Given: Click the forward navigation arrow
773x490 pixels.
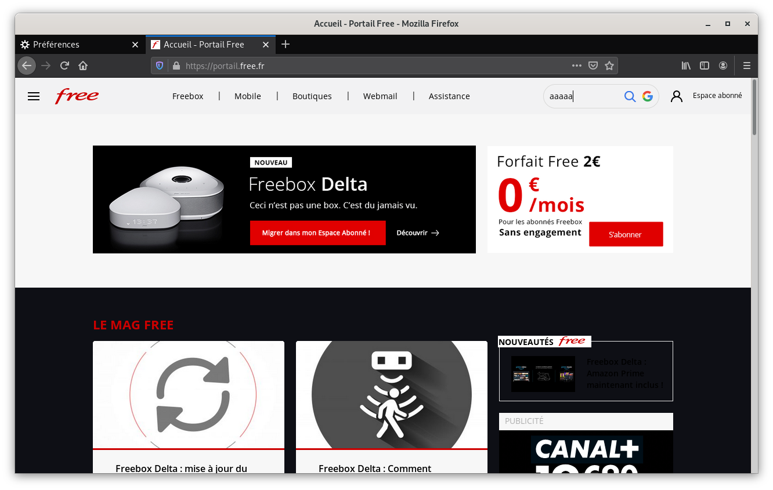Looking at the screenshot, I should 46,66.
